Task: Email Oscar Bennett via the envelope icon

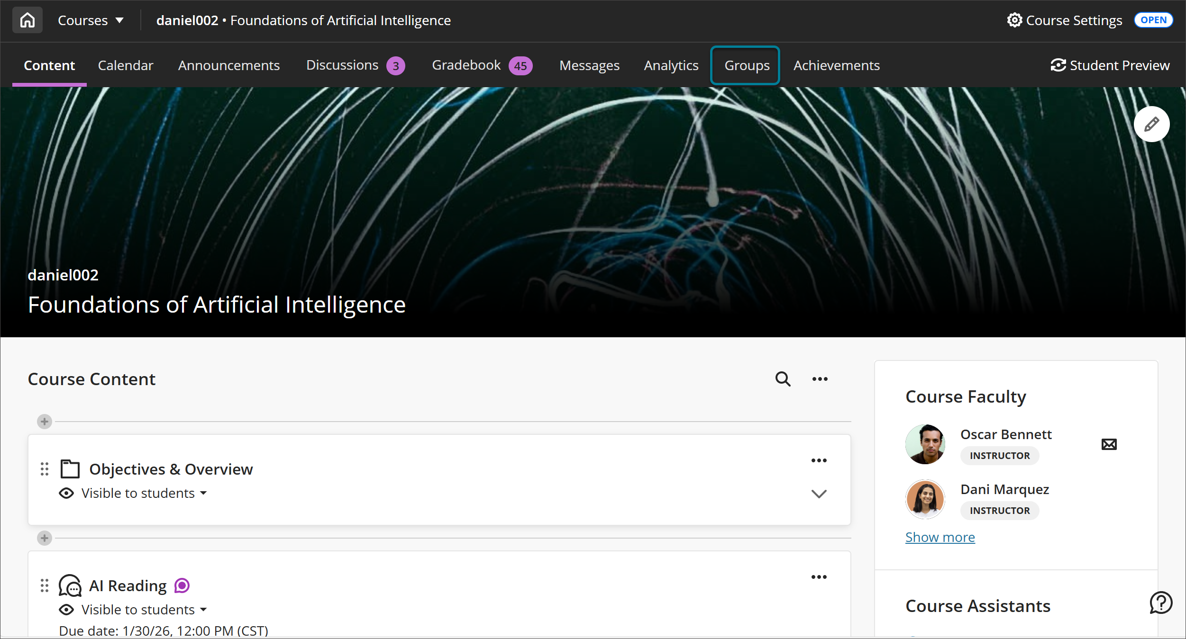Action: (1109, 444)
